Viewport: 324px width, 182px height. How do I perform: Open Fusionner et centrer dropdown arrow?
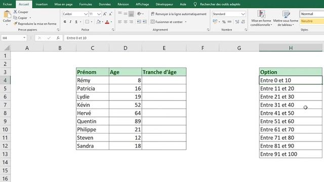pos(186,22)
